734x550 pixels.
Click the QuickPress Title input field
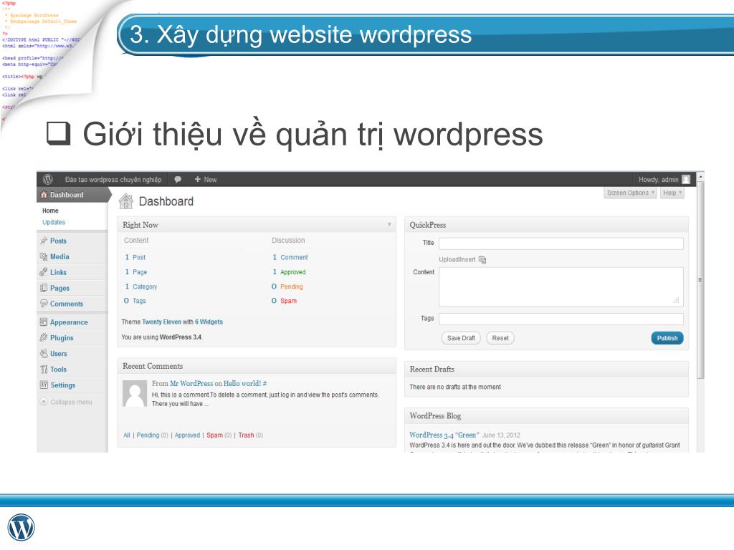tap(561, 243)
